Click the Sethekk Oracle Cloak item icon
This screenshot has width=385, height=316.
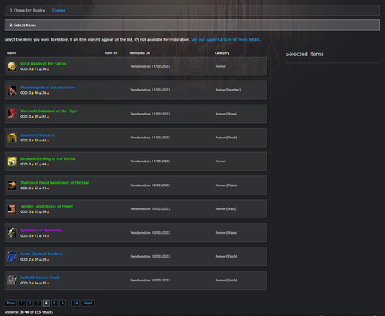[12, 280]
